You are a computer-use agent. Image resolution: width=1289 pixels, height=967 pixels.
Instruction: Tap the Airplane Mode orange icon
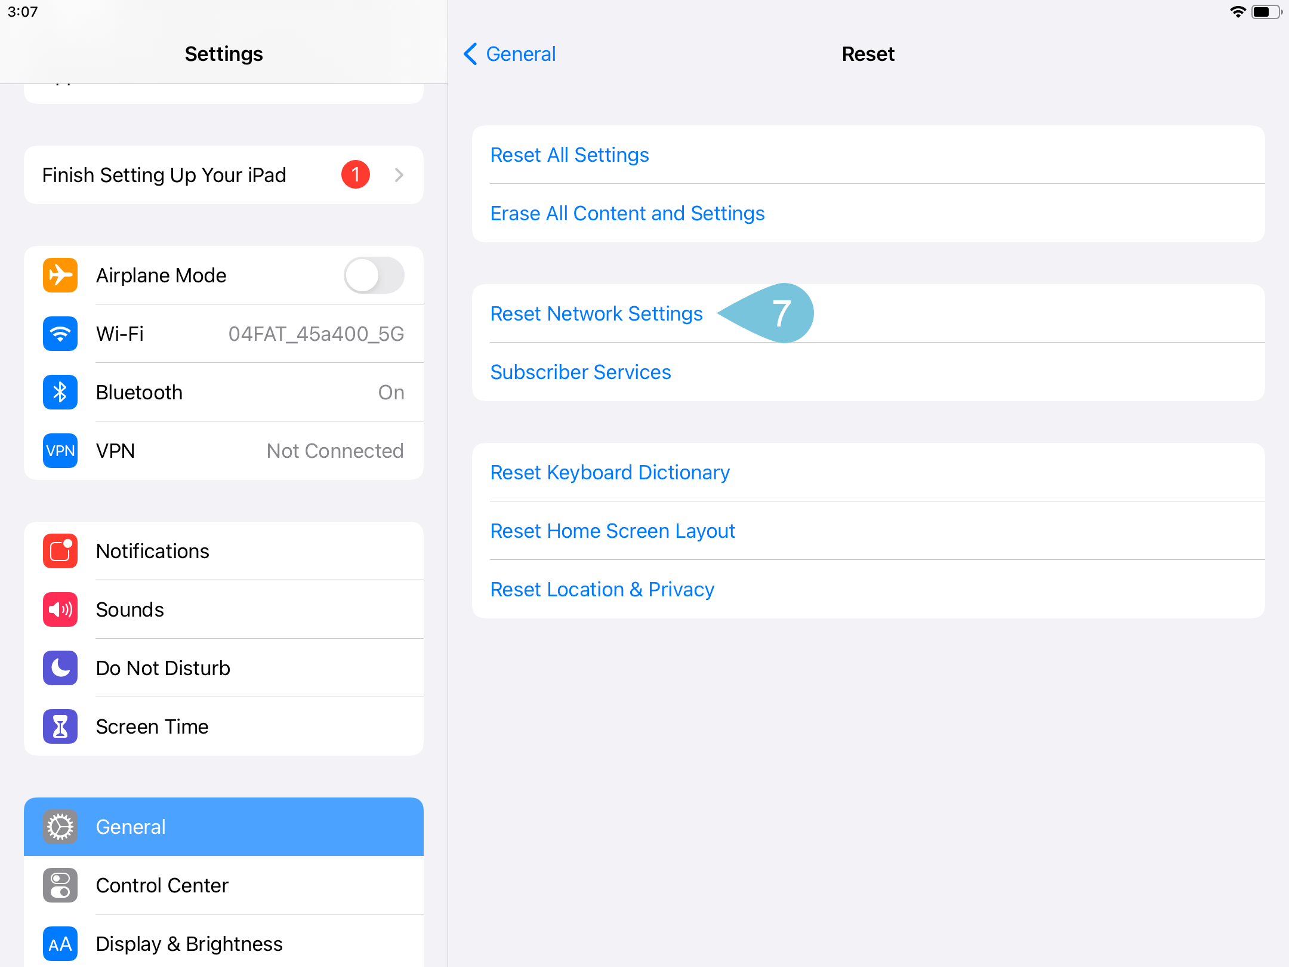tap(60, 275)
